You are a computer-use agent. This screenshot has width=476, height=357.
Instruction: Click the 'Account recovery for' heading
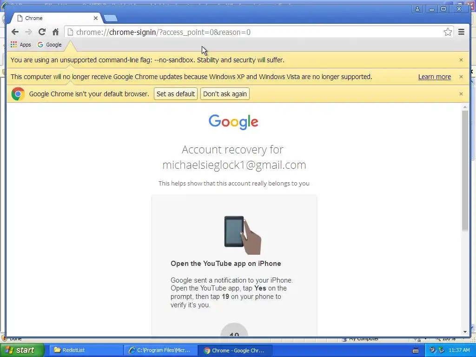pyautogui.click(x=232, y=149)
